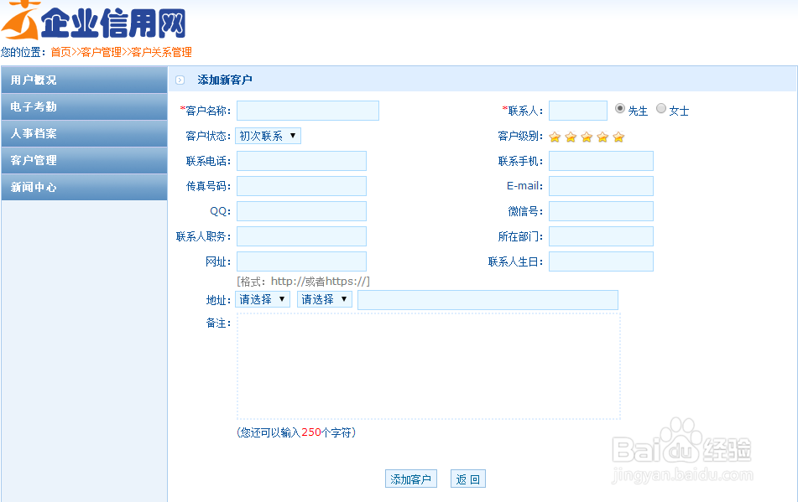Screen dimensions: 798x502
Task: Open the 电子考勤 sidebar section
Action: point(84,106)
